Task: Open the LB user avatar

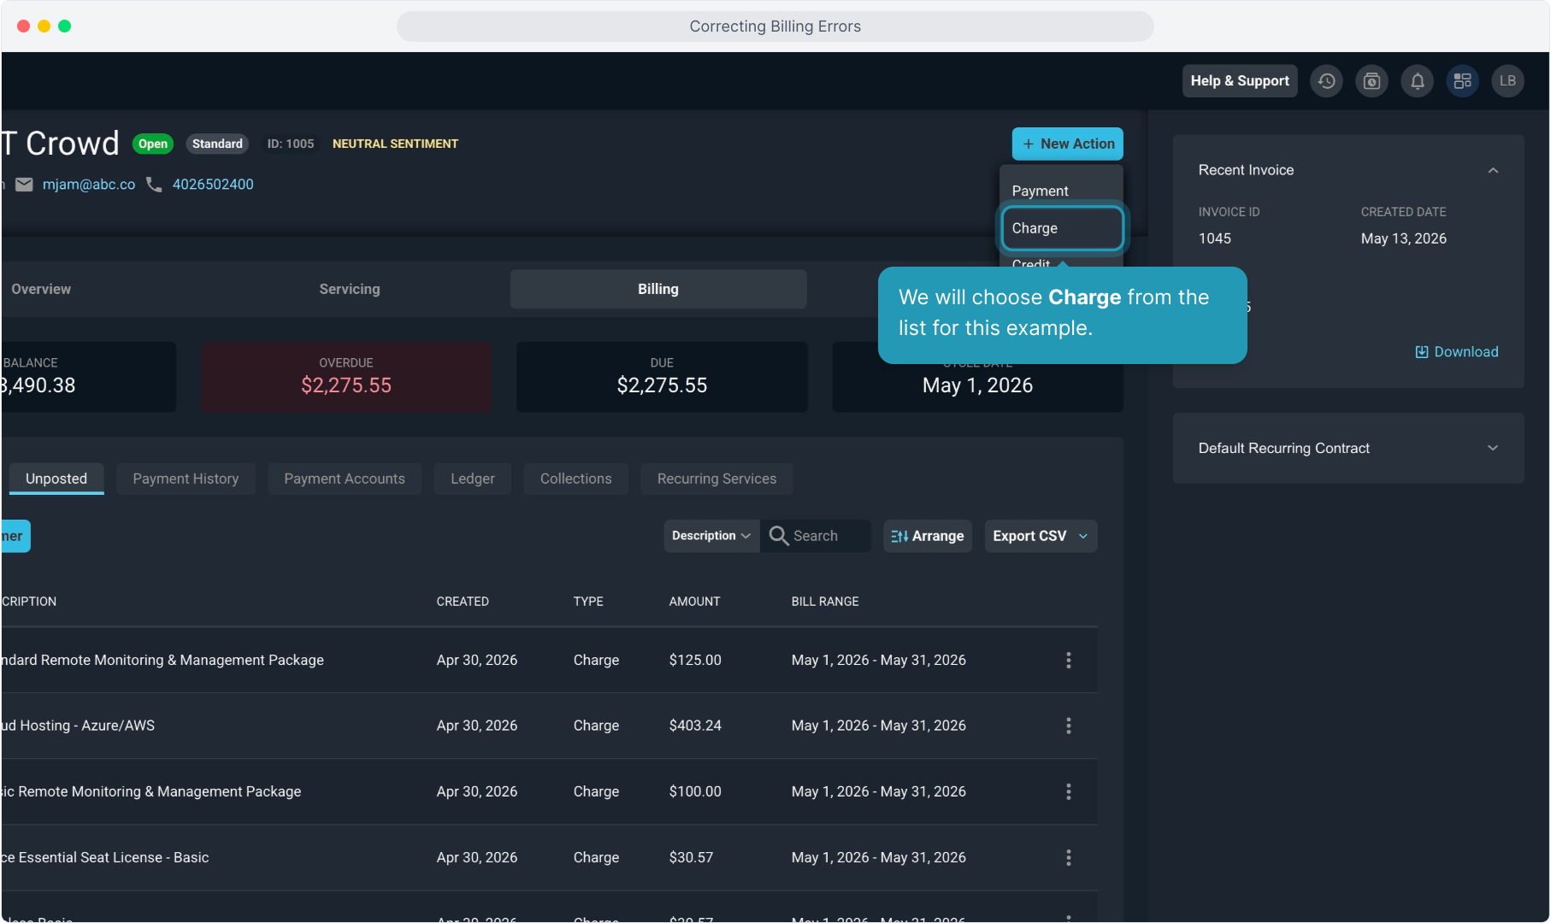Action: [x=1507, y=81]
